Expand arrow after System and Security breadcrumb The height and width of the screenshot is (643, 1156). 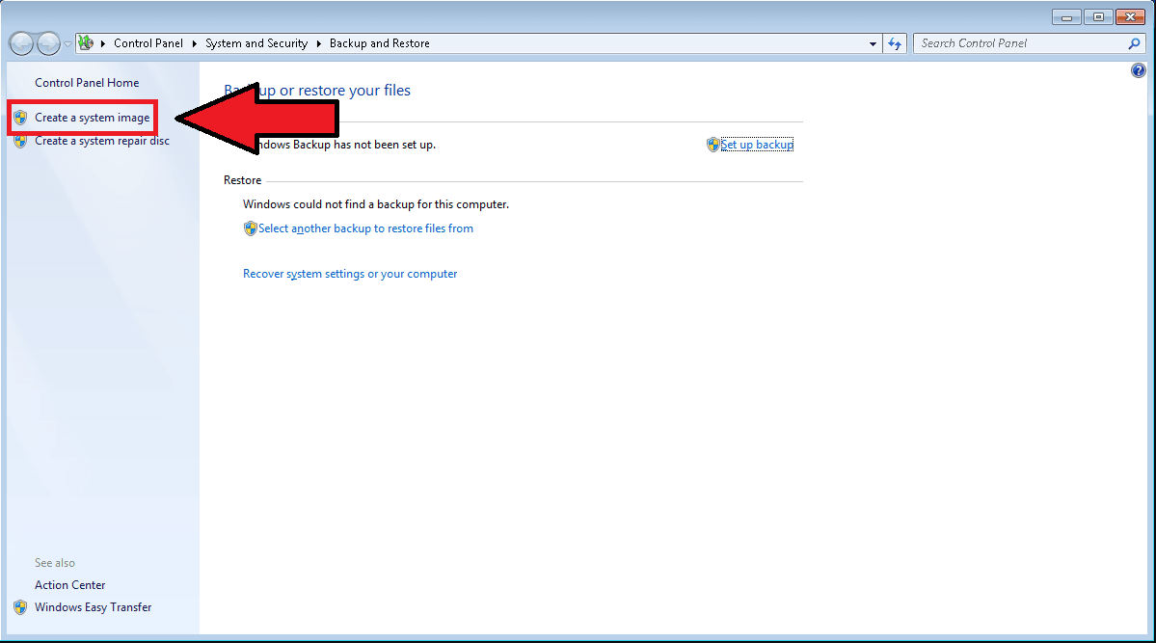pyautogui.click(x=319, y=43)
